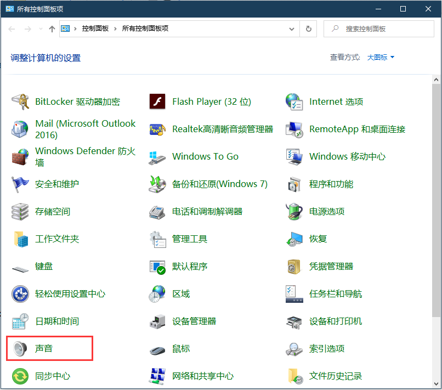The width and height of the screenshot is (442, 390).
Task: Open the 设备管理器 icon
Action: click(x=157, y=321)
